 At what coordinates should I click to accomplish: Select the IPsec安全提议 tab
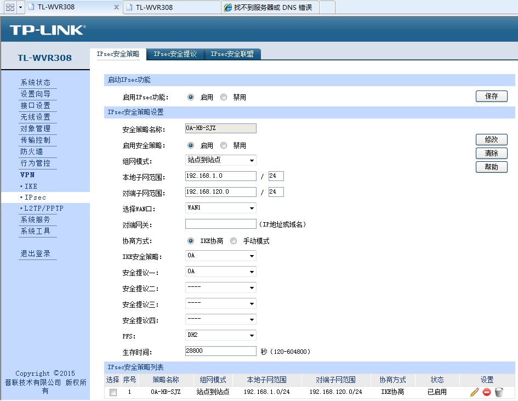tap(175, 54)
